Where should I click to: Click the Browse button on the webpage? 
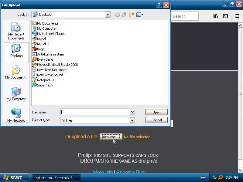tap(111, 137)
